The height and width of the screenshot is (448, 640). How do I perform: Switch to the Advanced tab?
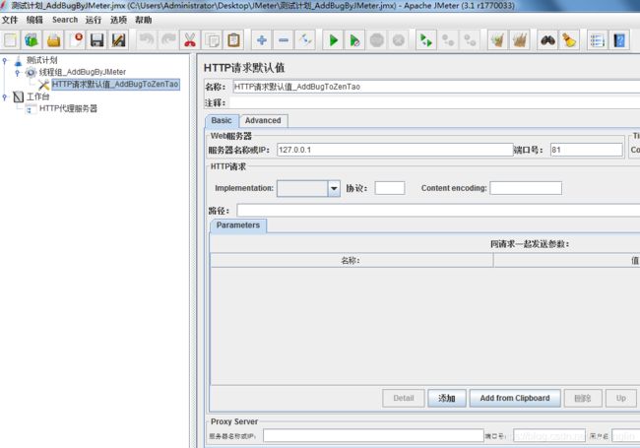(x=263, y=121)
